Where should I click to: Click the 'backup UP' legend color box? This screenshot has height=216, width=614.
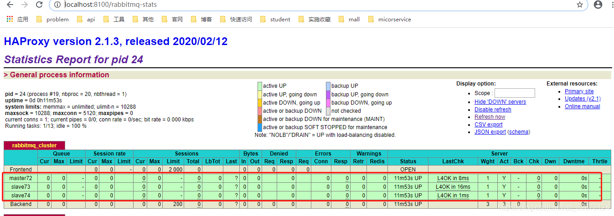pyautogui.click(x=328, y=86)
